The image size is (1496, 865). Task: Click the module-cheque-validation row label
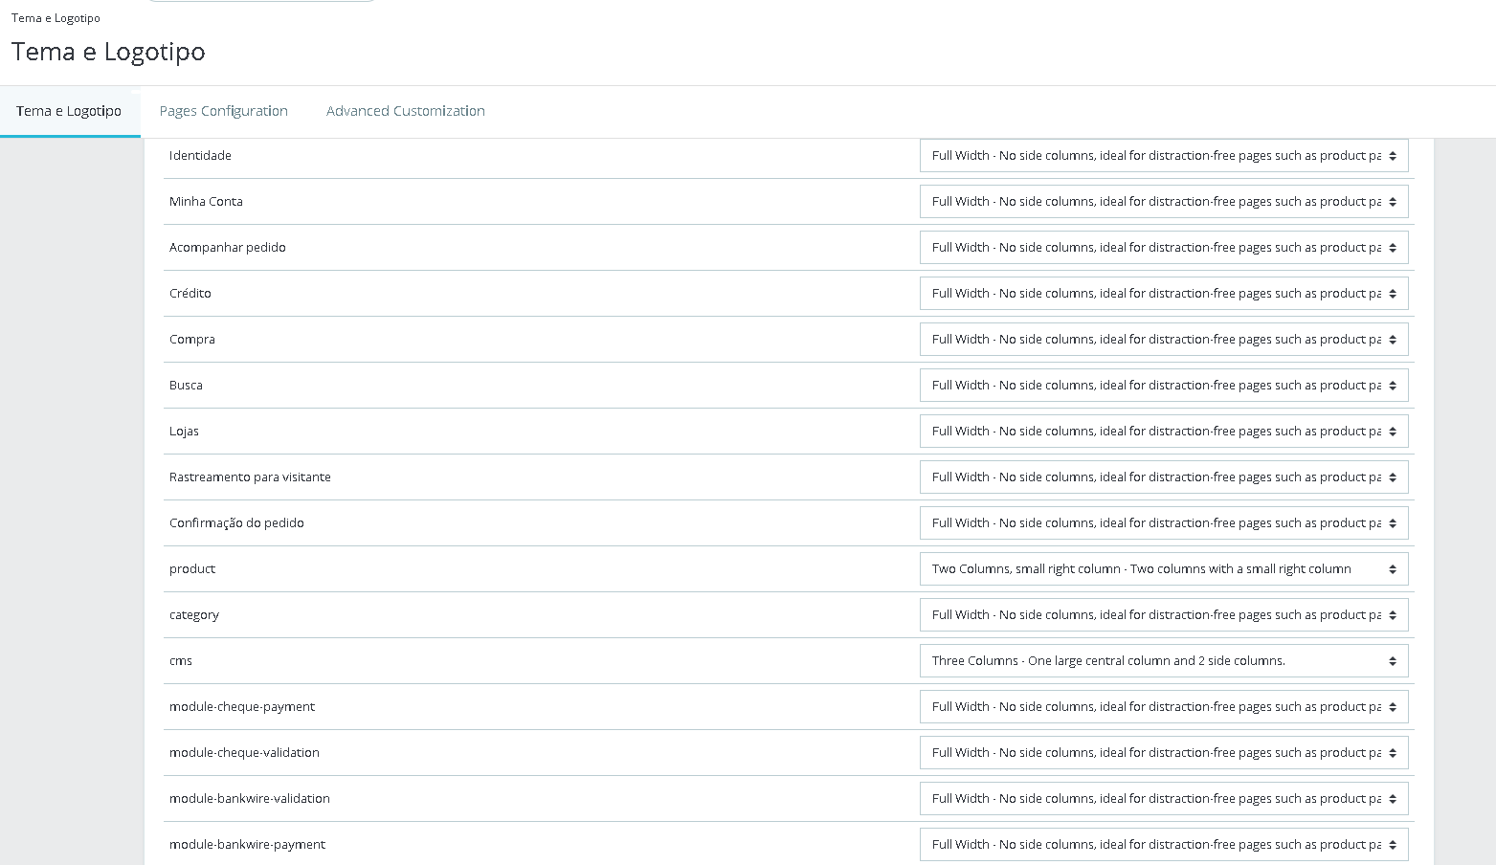tap(244, 753)
